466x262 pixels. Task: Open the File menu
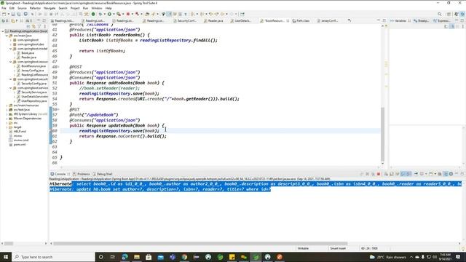point(4,8)
